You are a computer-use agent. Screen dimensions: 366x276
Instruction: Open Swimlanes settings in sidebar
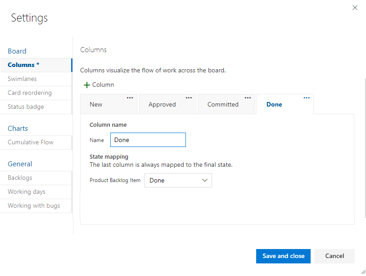click(23, 79)
